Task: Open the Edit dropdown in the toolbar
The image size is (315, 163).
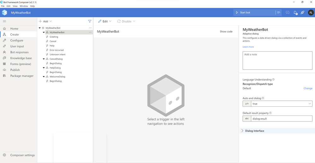Action: [x=105, y=21]
